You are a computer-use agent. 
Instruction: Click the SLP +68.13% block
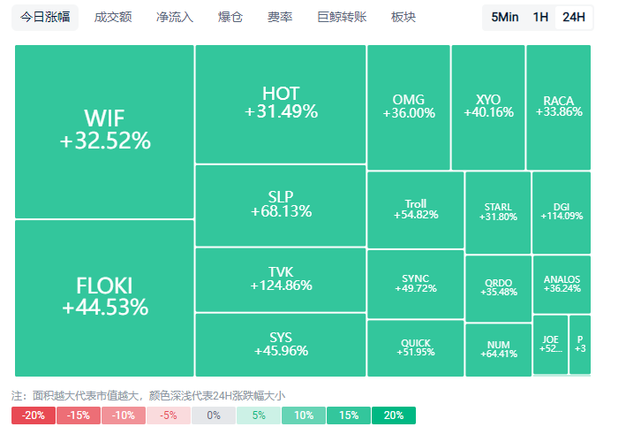pos(280,205)
